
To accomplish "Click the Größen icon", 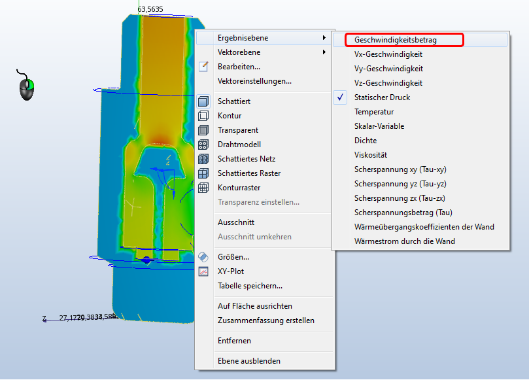I will 203,257.
